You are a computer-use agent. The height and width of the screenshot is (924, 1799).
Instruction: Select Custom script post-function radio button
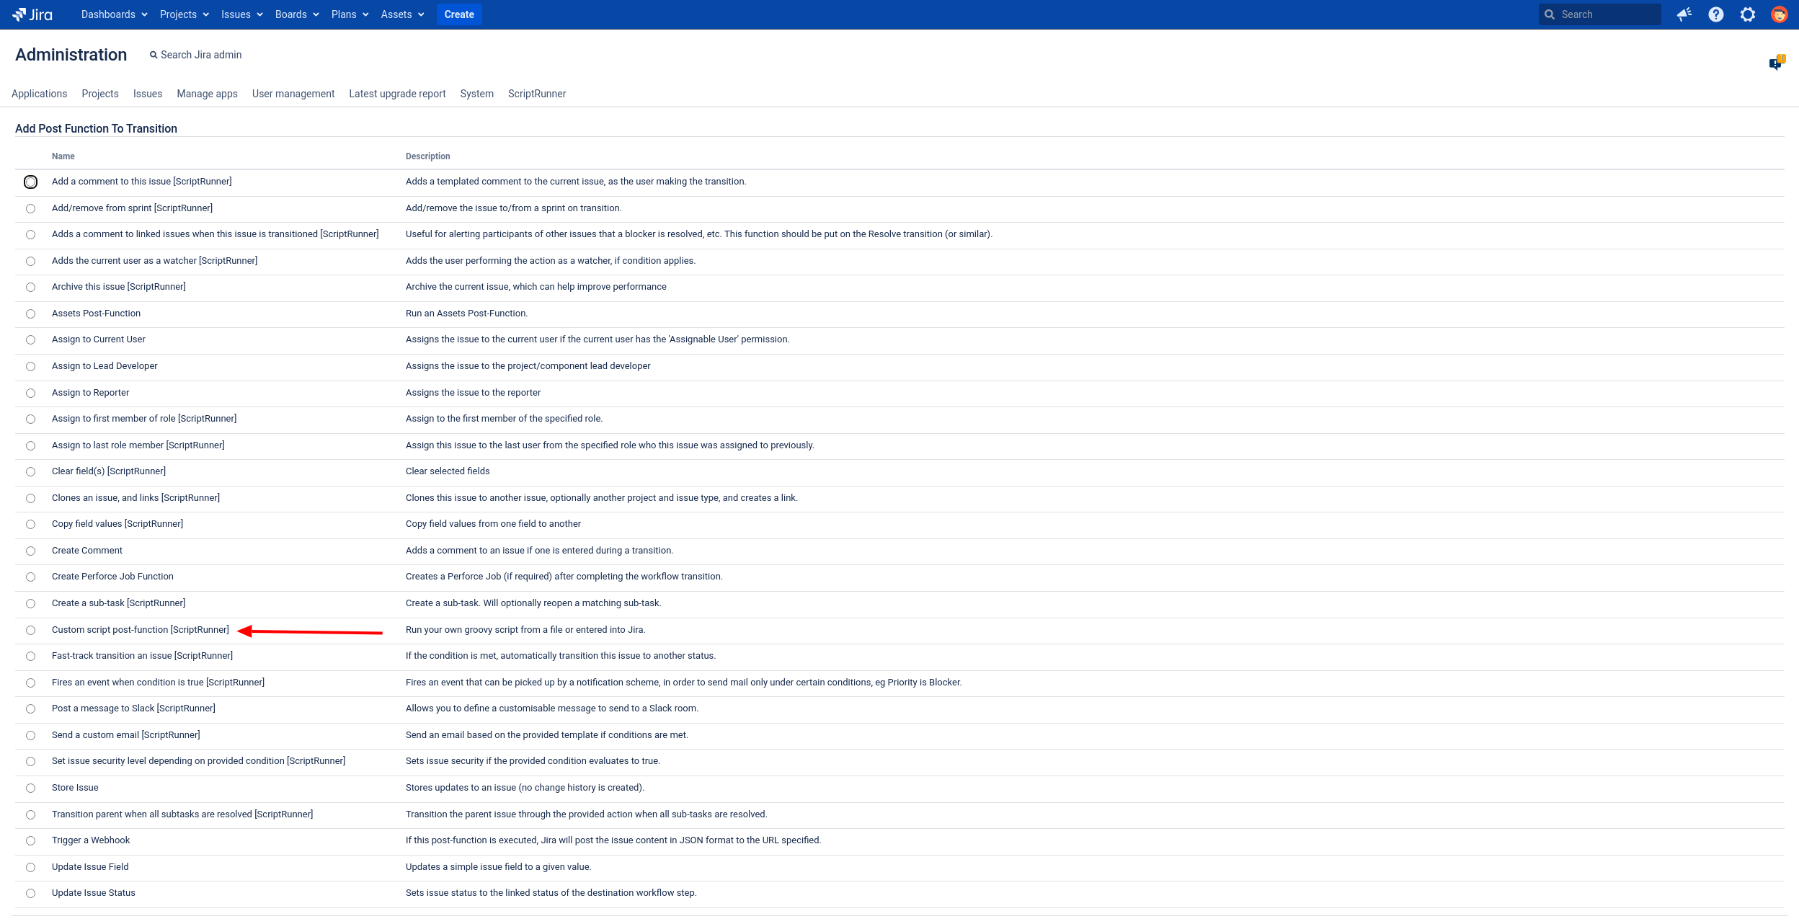(x=30, y=631)
